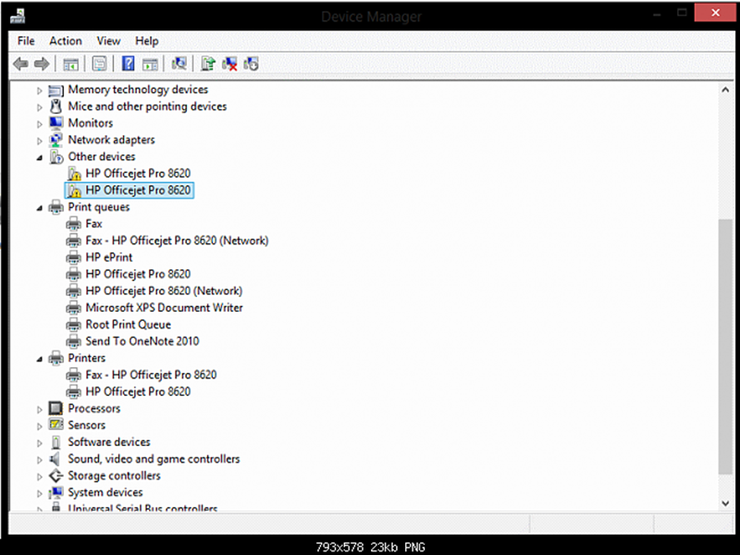This screenshot has height=555, width=740.
Task: Open the File menu
Action: pos(26,41)
